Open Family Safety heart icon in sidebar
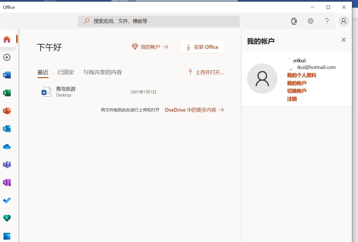Viewport: 358px width, 242px height. point(7,218)
